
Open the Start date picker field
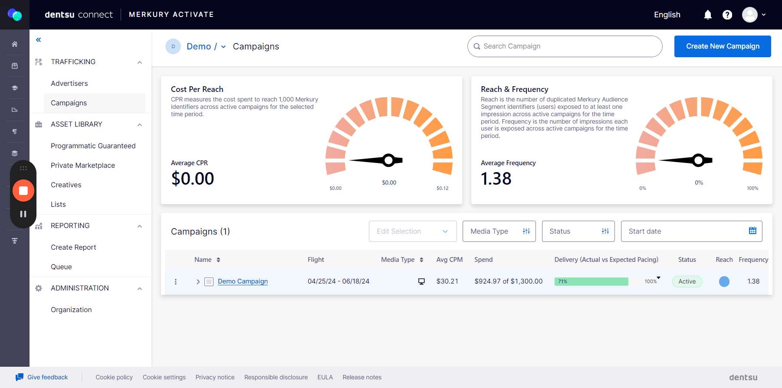coord(691,231)
